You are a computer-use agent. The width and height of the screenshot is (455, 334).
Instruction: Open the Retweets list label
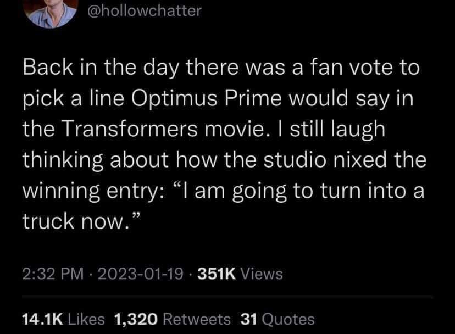[197, 319]
